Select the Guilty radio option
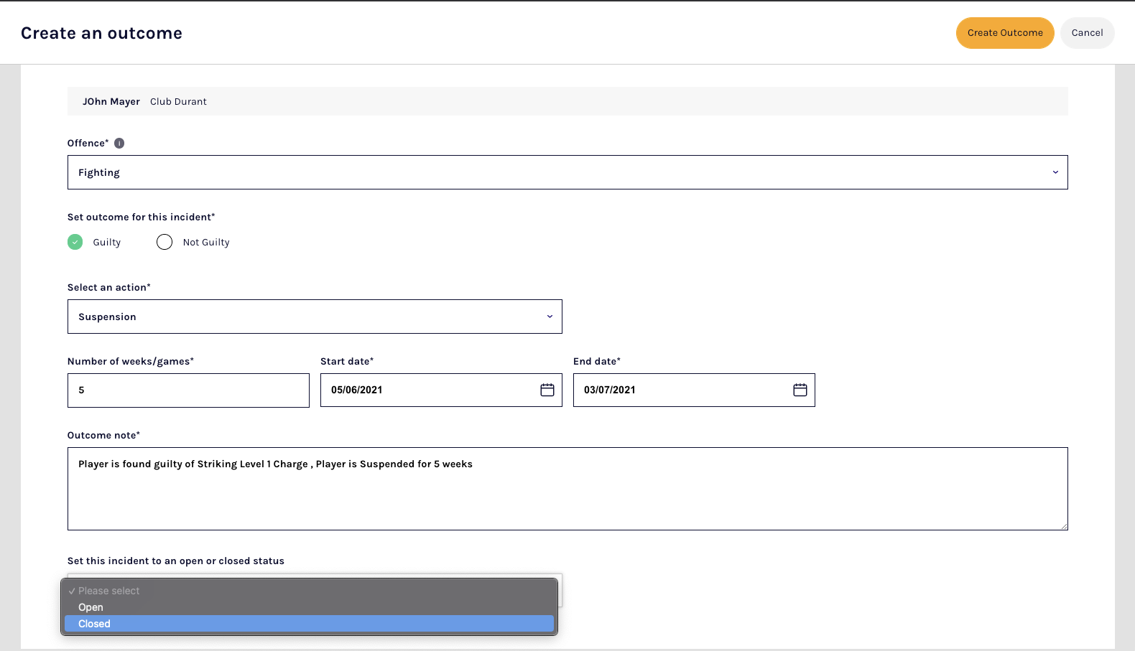The width and height of the screenshot is (1135, 651). (75, 242)
